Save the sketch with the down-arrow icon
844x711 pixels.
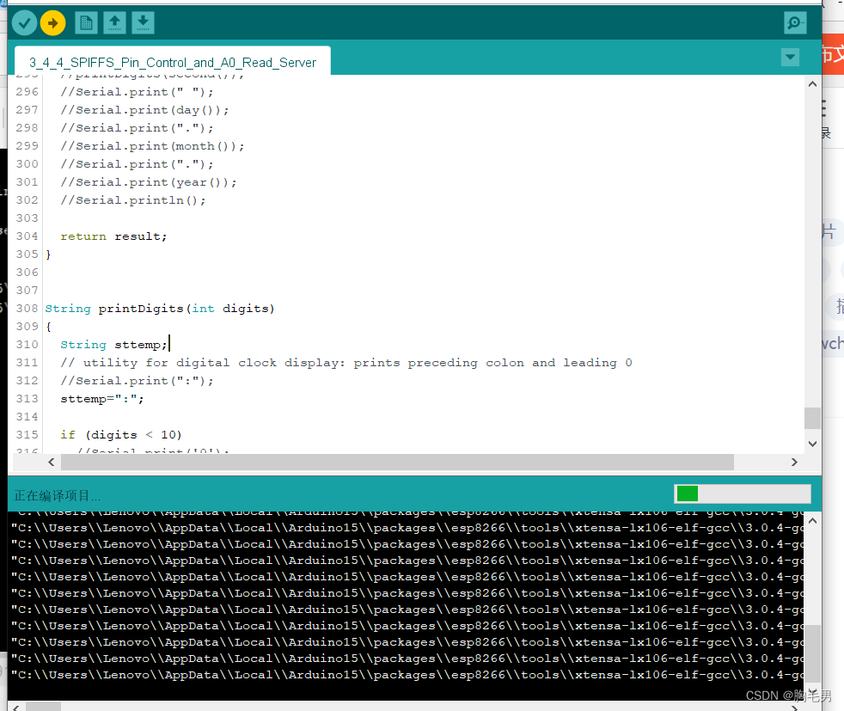click(x=142, y=22)
